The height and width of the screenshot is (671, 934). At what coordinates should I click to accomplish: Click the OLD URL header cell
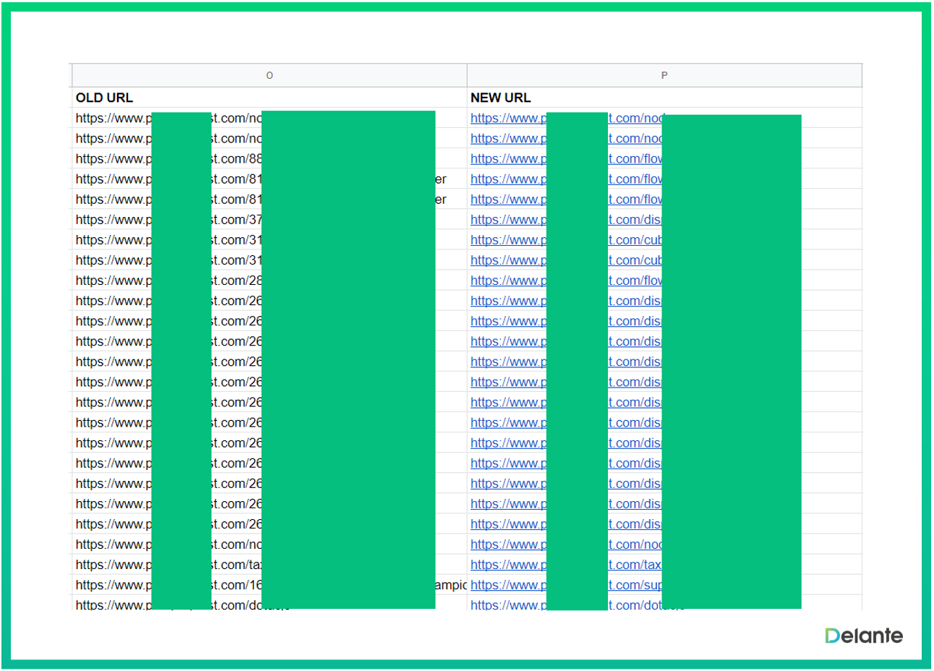point(105,98)
